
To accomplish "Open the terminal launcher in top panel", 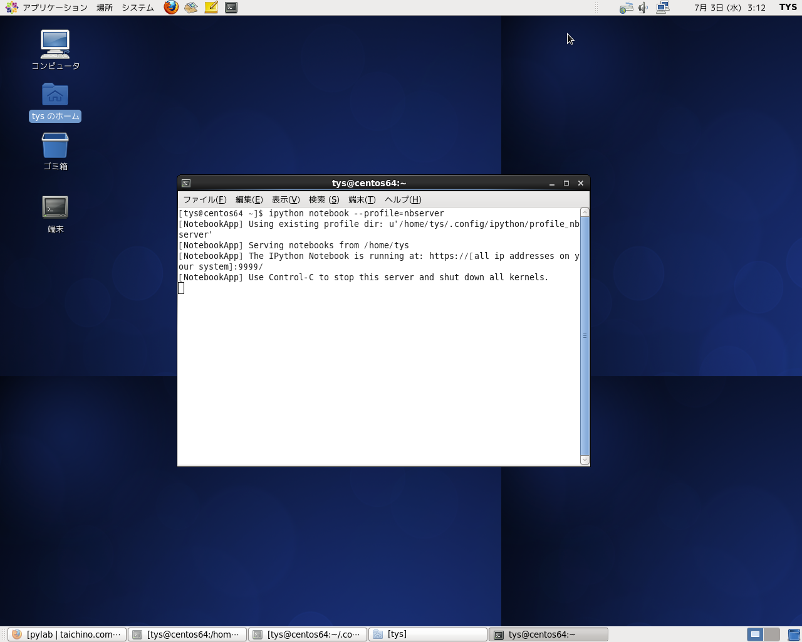I will (x=231, y=8).
